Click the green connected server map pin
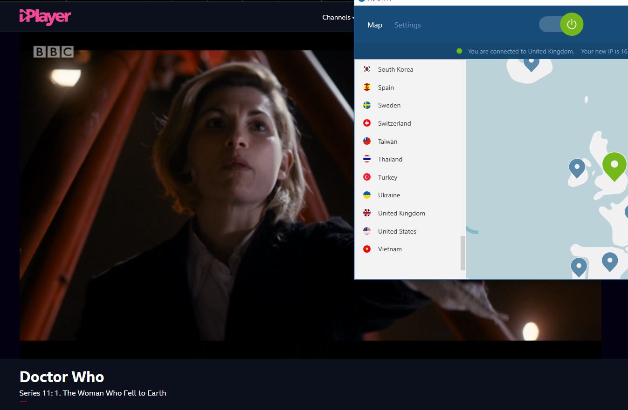Image resolution: width=628 pixels, height=410 pixels. (614, 166)
